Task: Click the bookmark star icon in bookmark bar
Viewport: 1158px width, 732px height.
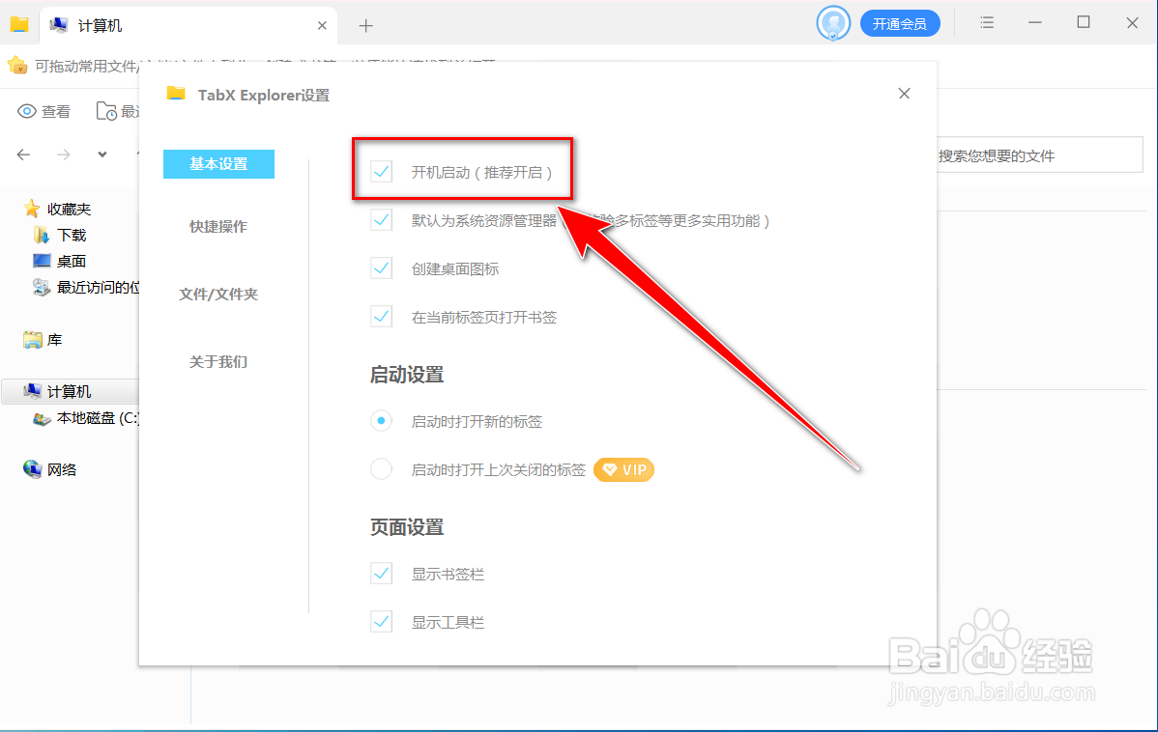Action: point(17,66)
